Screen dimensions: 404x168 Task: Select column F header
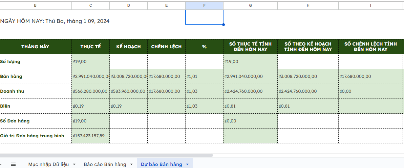tap(204, 5)
